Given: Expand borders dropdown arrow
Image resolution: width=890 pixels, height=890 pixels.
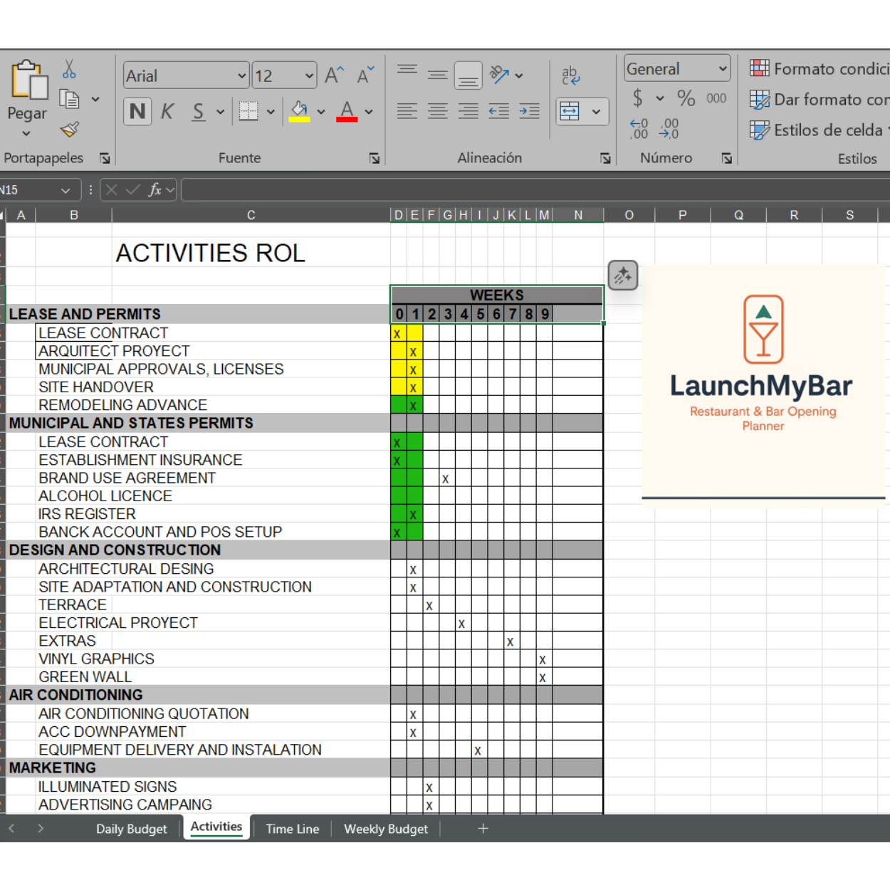Looking at the screenshot, I should coord(271,112).
